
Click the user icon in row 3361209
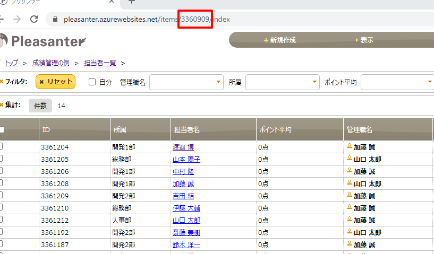pyautogui.click(x=350, y=195)
